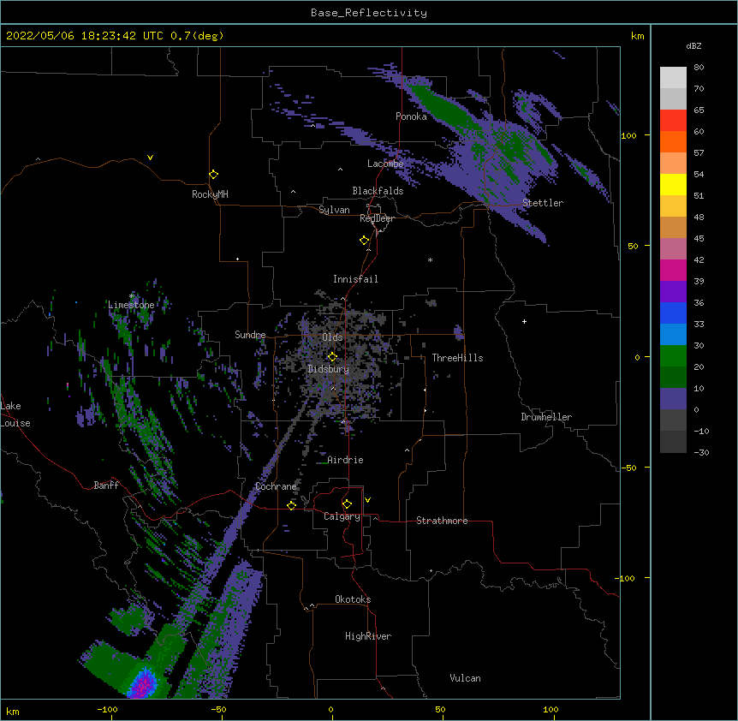This screenshot has width=738, height=721.
Task: Click the magenta 42 dBZ legend swatch
Action: click(x=673, y=270)
